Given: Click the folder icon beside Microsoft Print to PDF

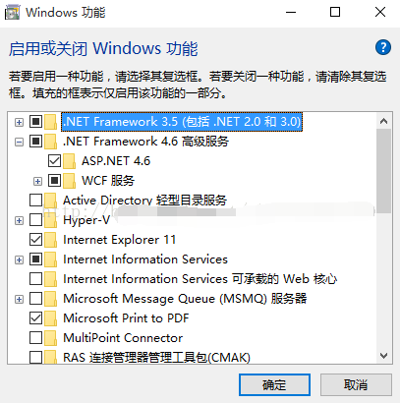Looking at the screenshot, I should pyautogui.click(x=50, y=318).
